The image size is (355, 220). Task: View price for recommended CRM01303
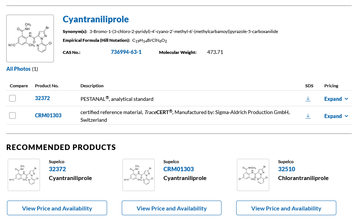(172, 208)
